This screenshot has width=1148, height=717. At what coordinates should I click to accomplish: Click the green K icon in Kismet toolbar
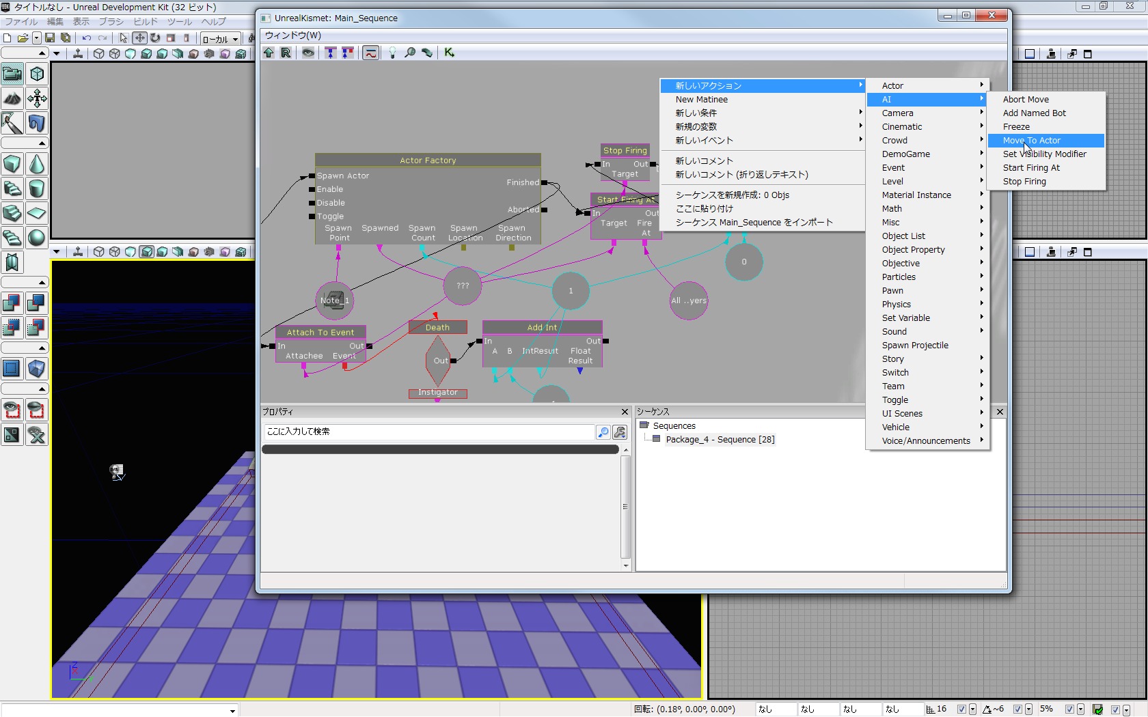pyautogui.click(x=449, y=53)
